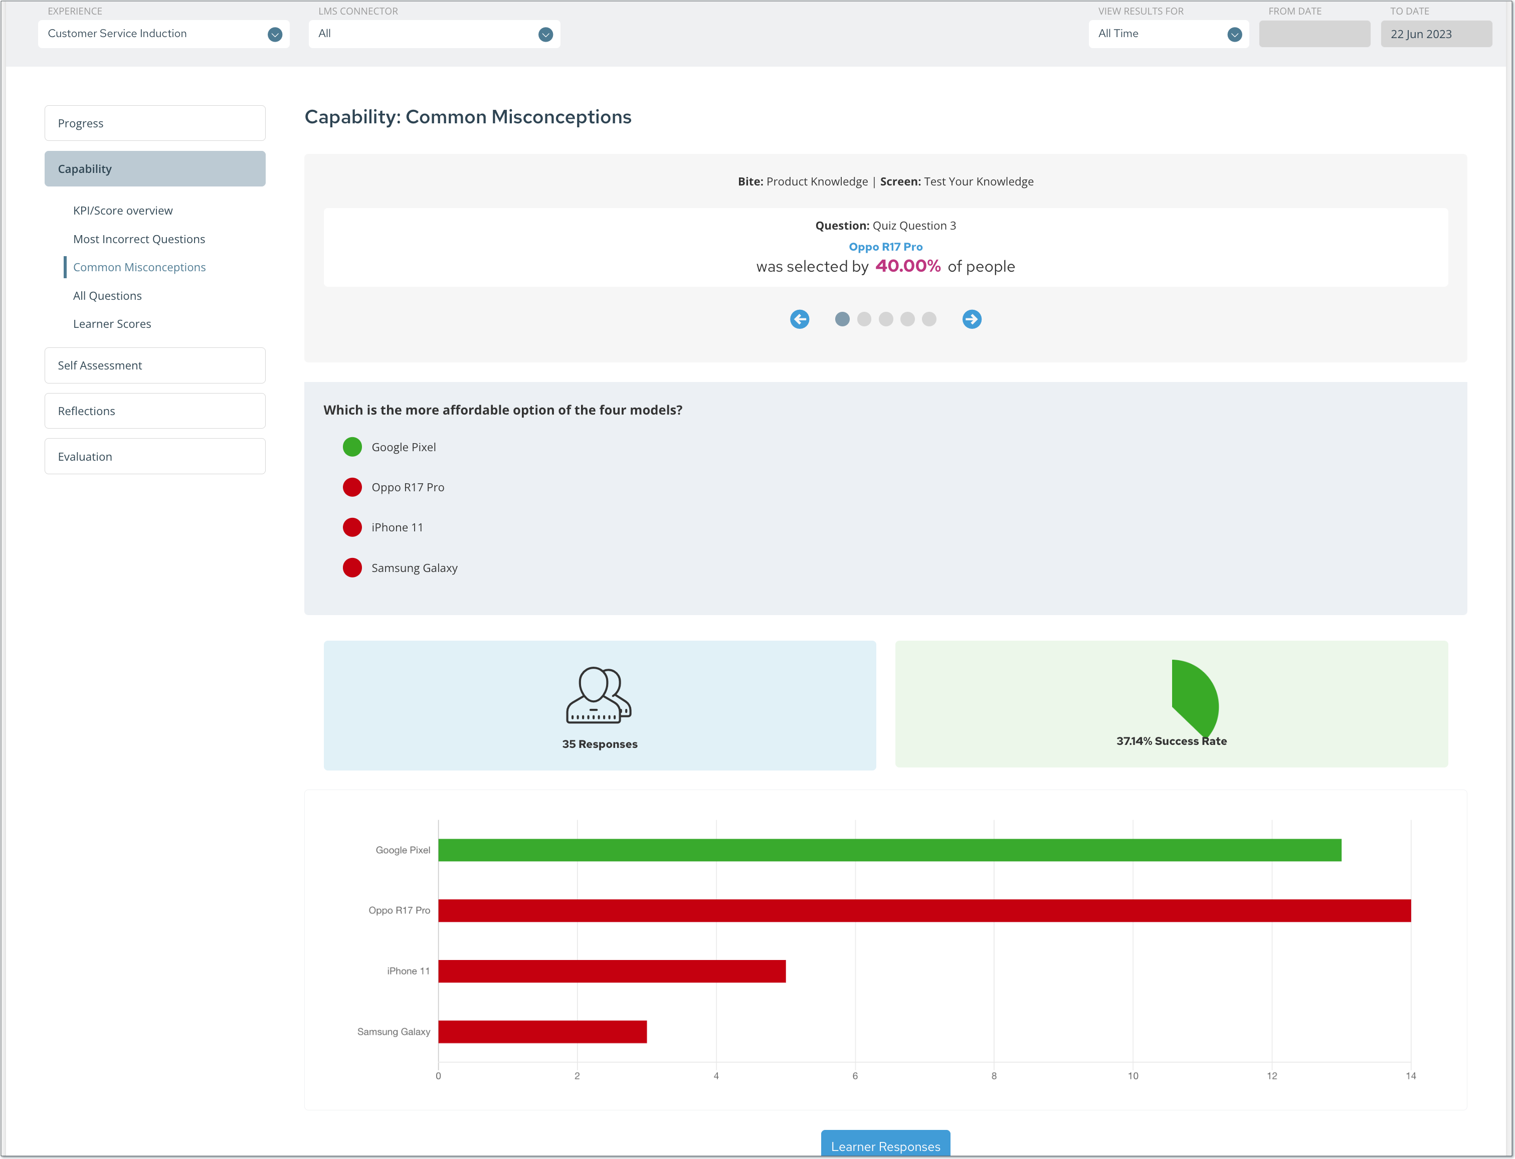
Task: Click the question text about affordable option
Action: [x=503, y=410]
